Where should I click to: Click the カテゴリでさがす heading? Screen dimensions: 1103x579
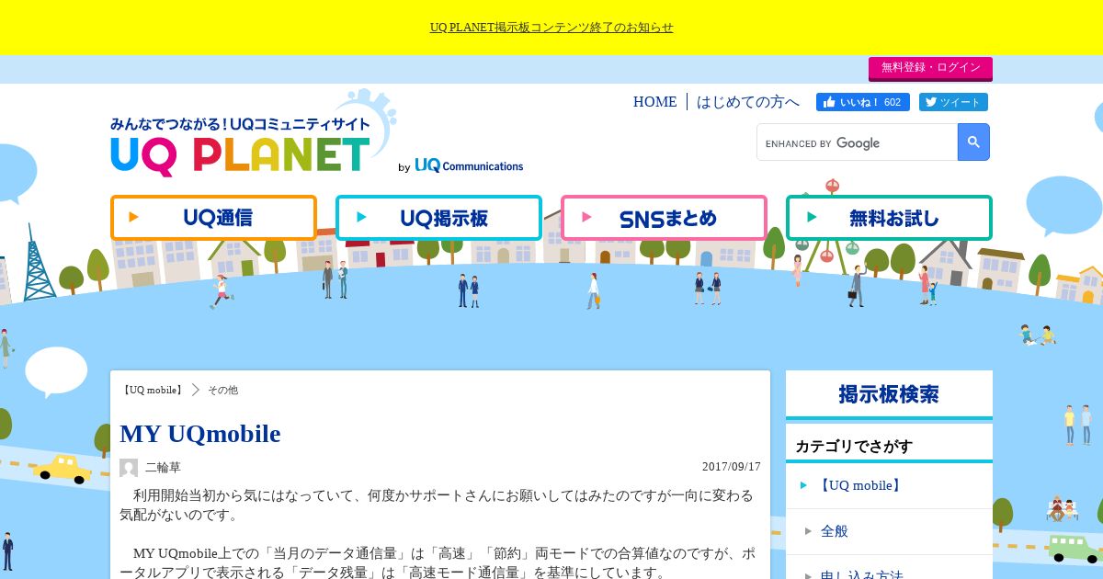pyautogui.click(x=854, y=446)
